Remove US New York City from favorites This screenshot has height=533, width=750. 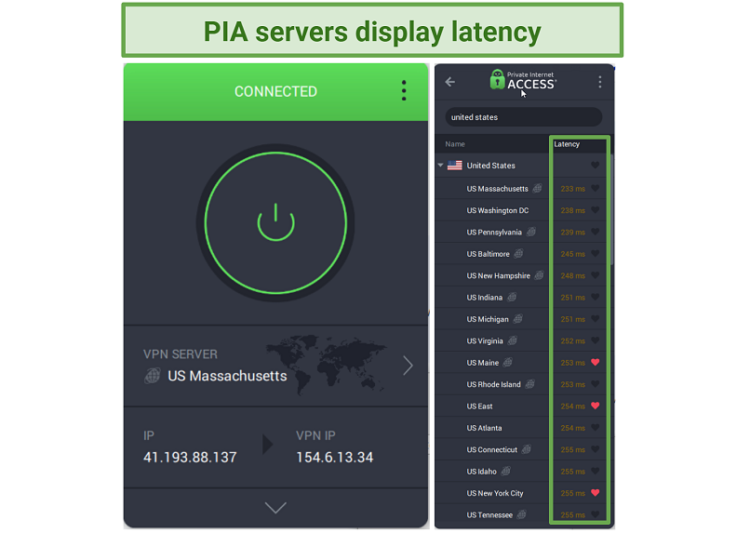pos(595,492)
